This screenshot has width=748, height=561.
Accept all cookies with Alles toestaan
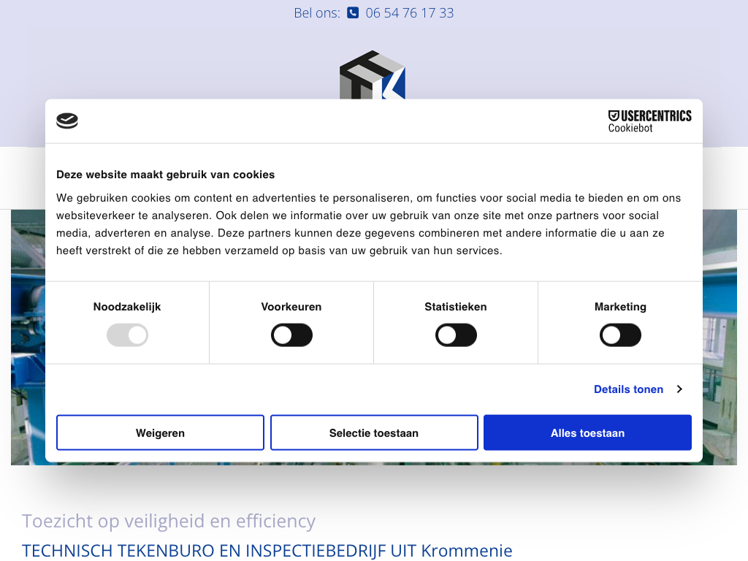(x=587, y=433)
